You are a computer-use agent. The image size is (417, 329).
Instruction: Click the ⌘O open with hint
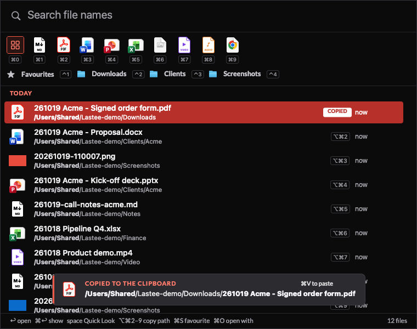[234, 321]
